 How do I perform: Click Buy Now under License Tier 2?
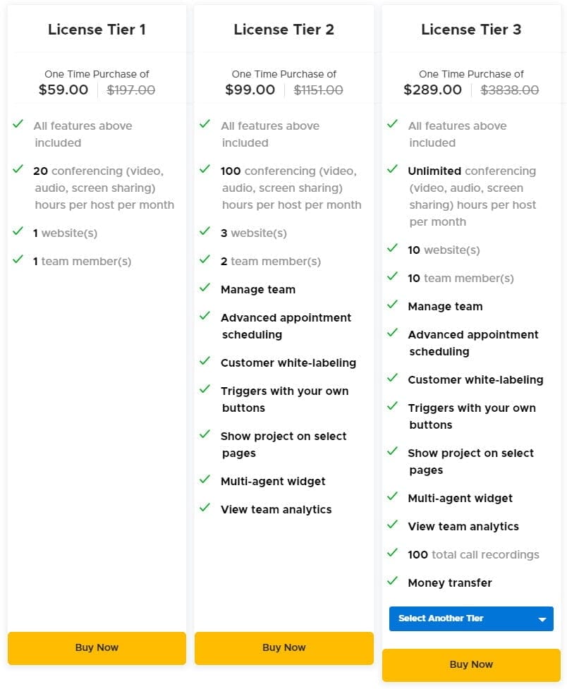[284, 647]
